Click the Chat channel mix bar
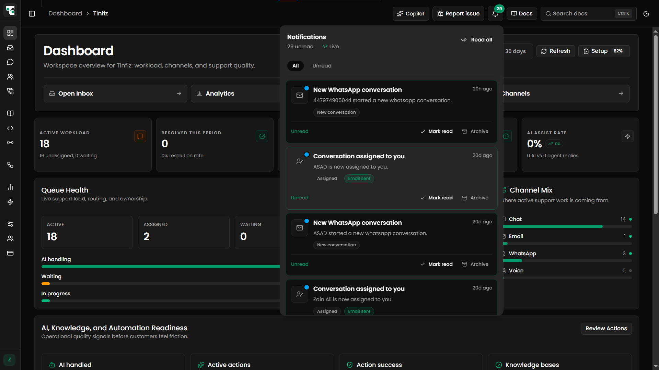 pos(567,226)
